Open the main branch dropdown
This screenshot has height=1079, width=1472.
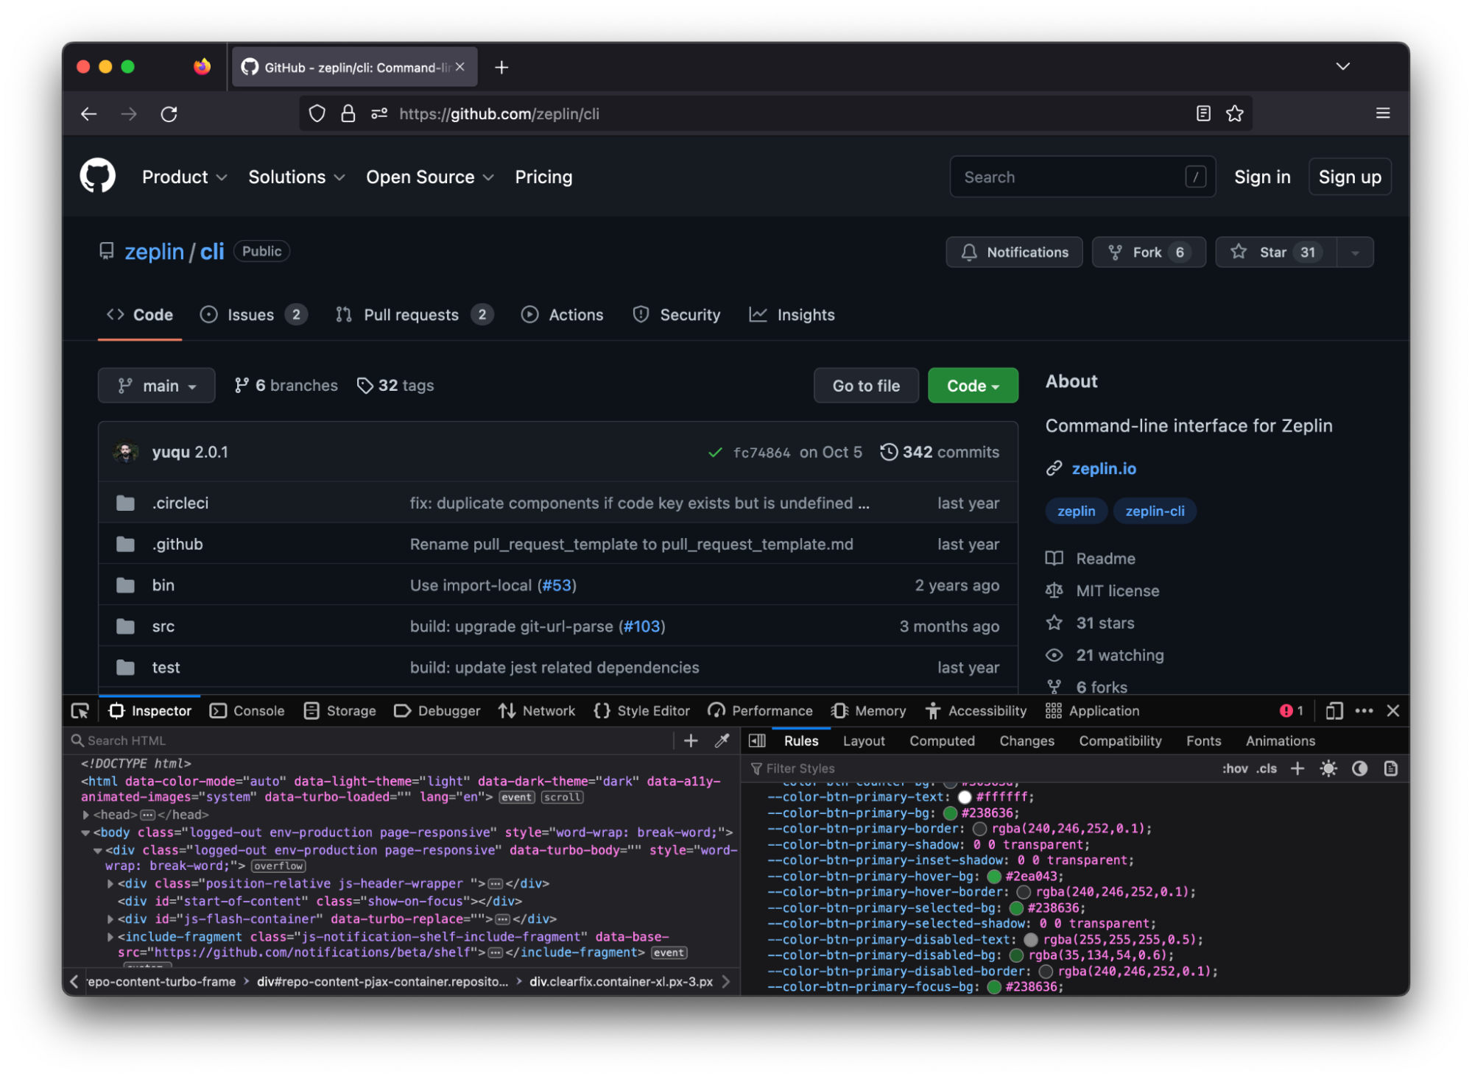[157, 386]
